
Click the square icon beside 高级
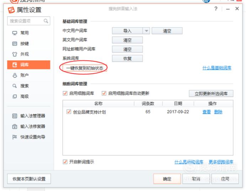point(15,96)
